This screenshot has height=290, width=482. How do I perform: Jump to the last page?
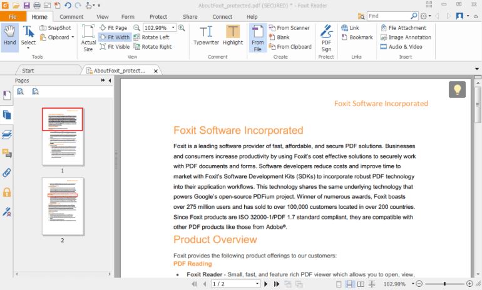point(277,284)
